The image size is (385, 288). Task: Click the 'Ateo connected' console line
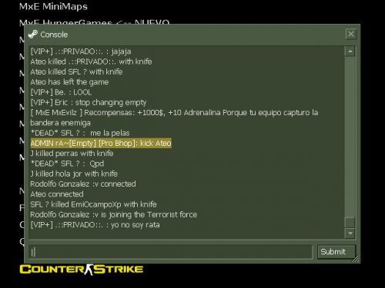(x=57, y=194)
